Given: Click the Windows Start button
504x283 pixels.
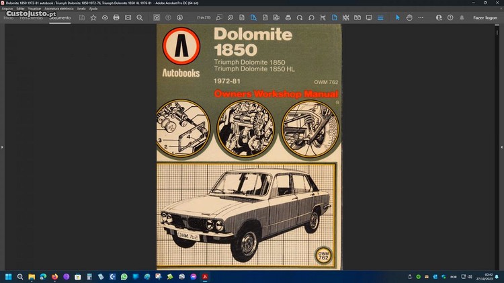Looking at the screenshot, I should point(9,276).
